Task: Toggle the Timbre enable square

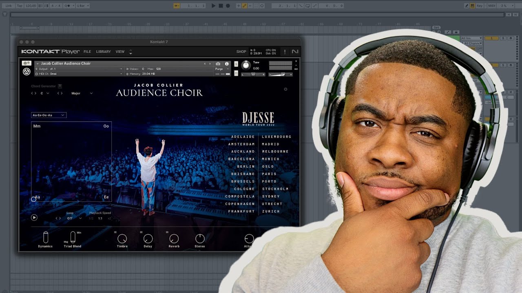Action: 115,232
